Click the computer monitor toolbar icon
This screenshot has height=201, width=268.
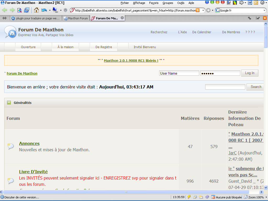[55, 10]
